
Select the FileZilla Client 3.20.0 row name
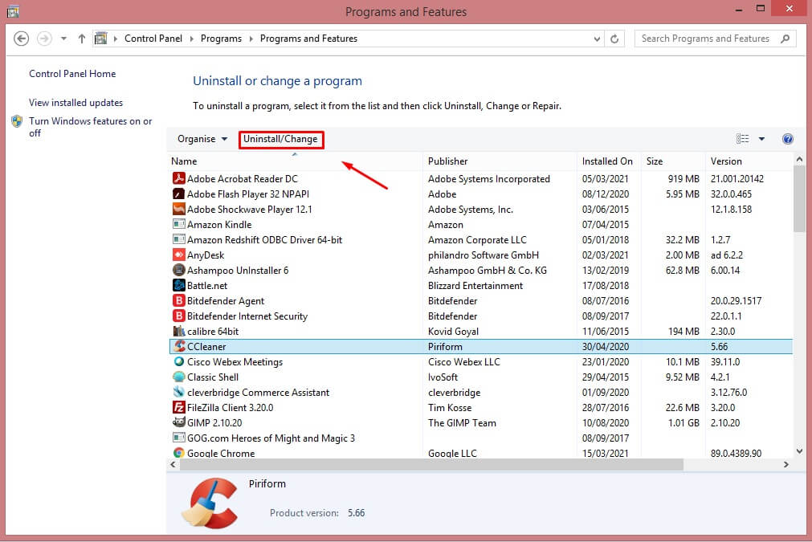point(230,408)
